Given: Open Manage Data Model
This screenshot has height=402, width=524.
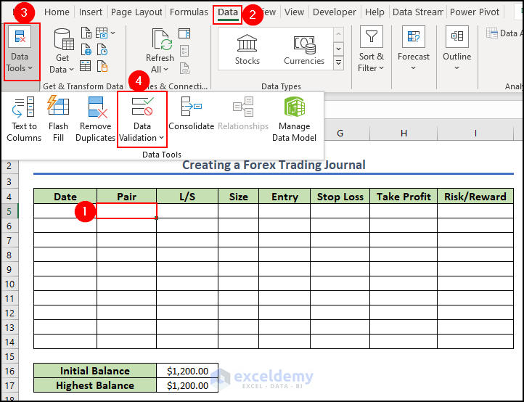Looking at the screenshot, I should [294, 119].
